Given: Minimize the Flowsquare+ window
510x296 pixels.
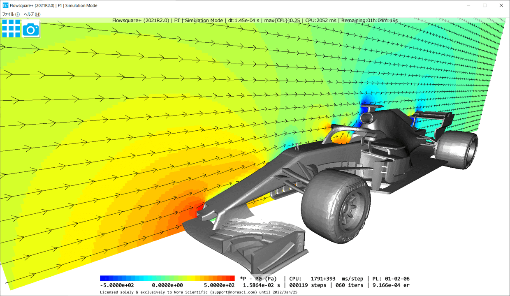Looking at the screenshot, I should 469,6.
